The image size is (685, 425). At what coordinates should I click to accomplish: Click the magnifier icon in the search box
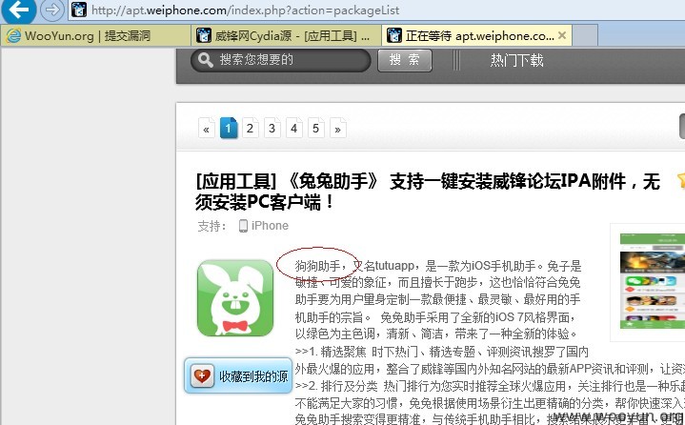coord(206,60)
